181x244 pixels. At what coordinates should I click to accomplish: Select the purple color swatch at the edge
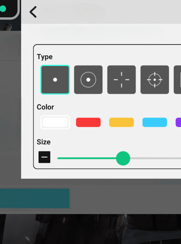pyautogui.click(x=178, y=122)
